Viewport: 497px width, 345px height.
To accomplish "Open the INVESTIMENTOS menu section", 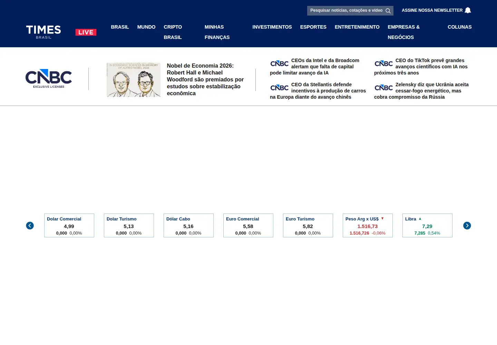I will click(x=272, y=27).
